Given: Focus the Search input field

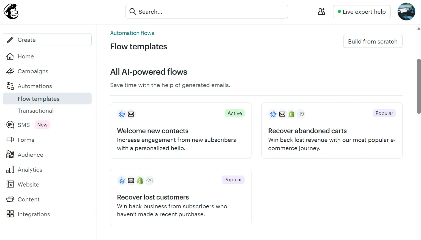Looking at the screenshot, I should tap(206, 12).
